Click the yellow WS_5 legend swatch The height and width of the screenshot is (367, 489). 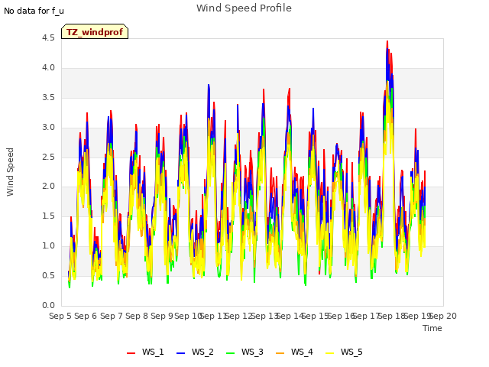click(x=329, y=352)
